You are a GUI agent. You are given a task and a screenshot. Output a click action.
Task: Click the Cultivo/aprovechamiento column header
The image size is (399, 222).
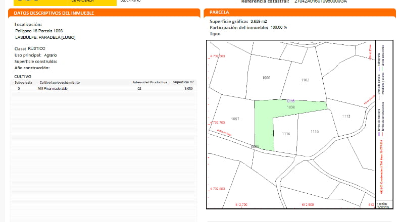point(60,82)
